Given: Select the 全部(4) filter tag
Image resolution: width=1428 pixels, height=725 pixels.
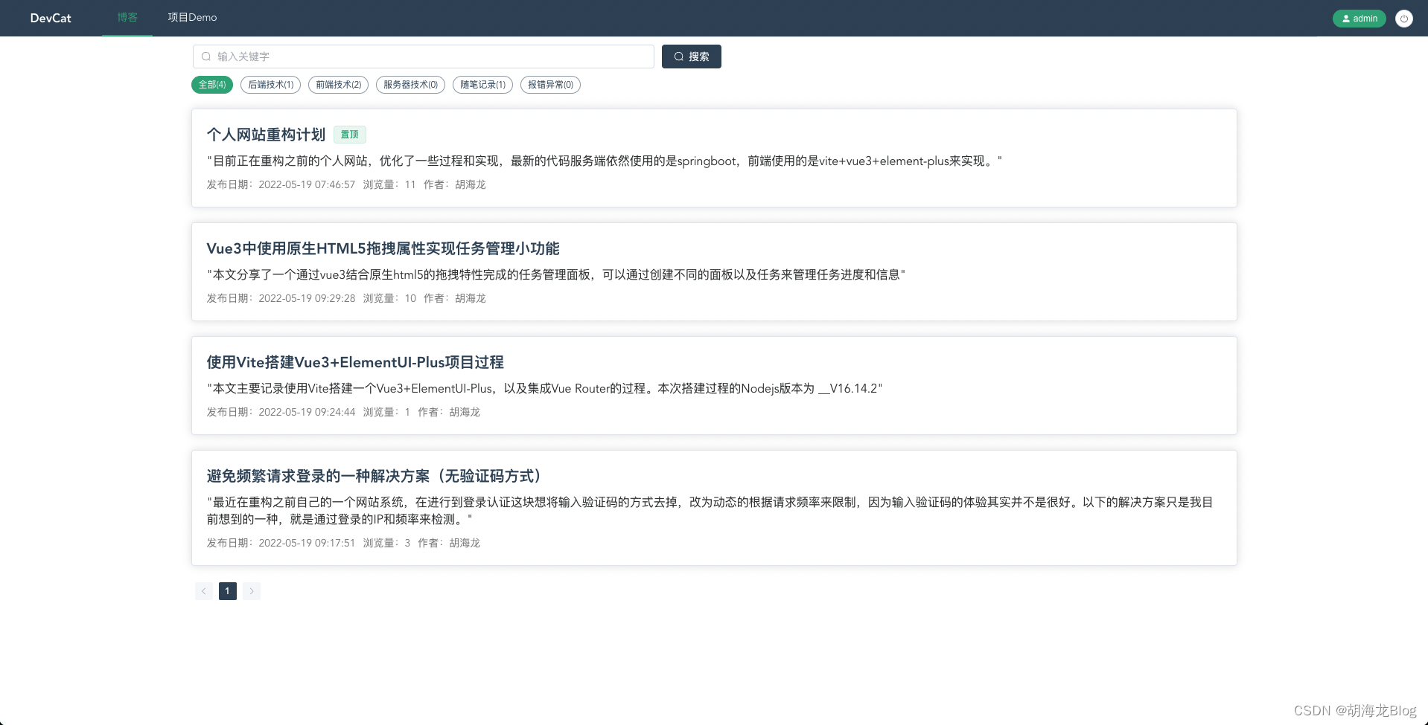Looking at the screenshot, I should pos(211,85).
